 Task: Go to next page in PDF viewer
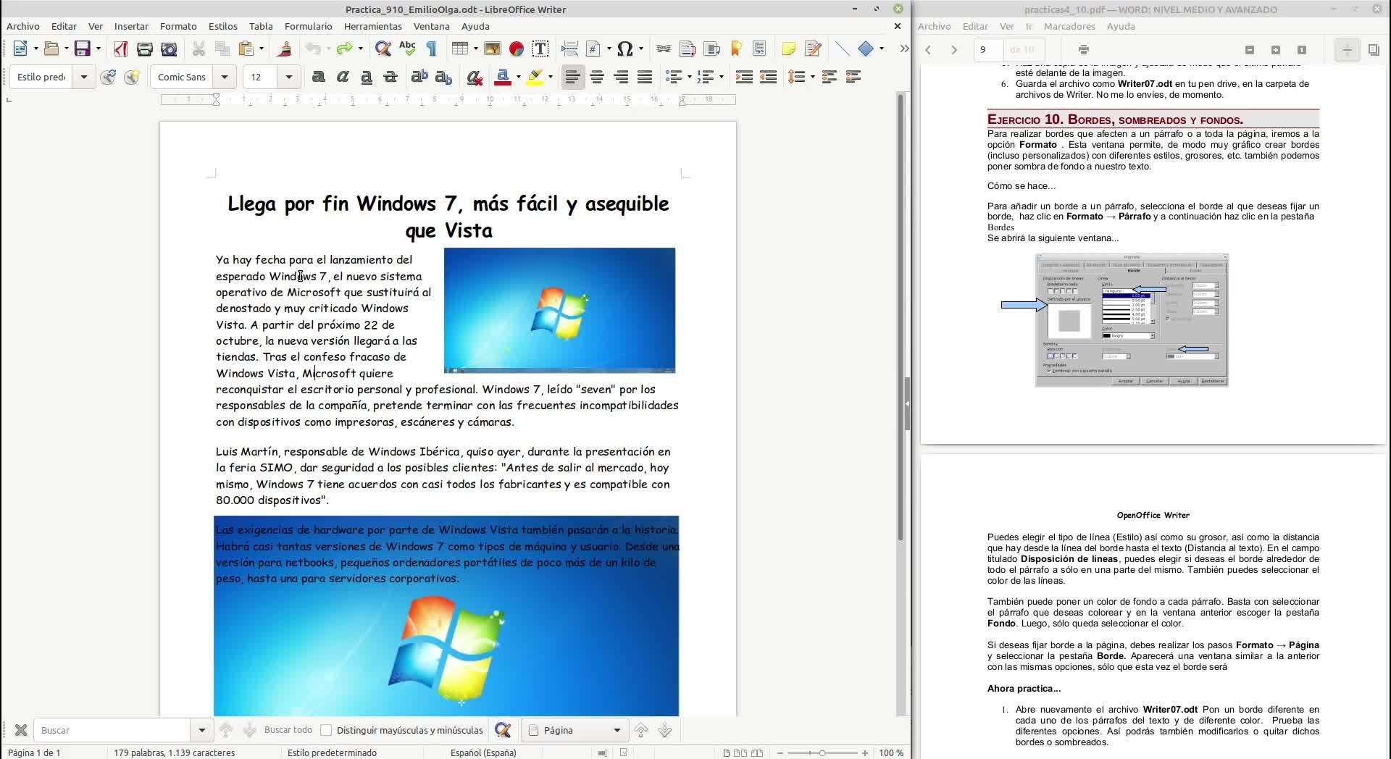click(x=954, y=50)
